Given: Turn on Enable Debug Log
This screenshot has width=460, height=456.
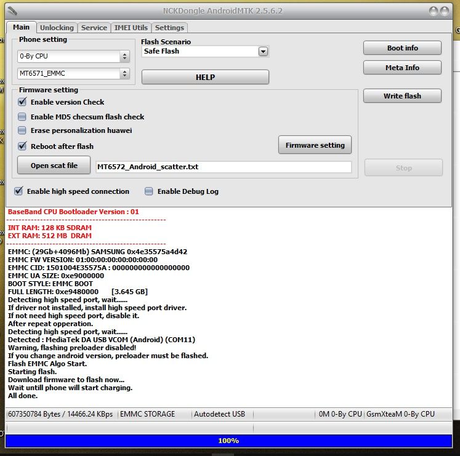Looking at the screenshot, I should 149,191.
